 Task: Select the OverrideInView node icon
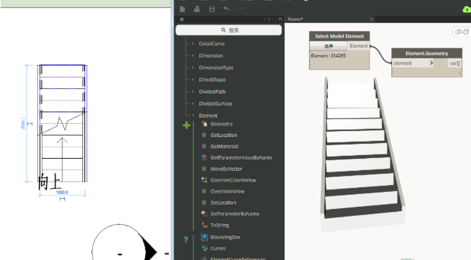click(x=204, y=191)
